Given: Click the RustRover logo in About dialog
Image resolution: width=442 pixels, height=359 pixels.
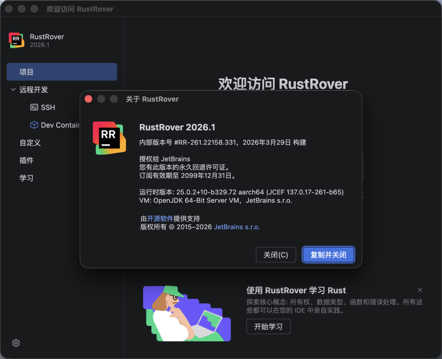Looking at the screenshot, I should [x=109, y=138].
